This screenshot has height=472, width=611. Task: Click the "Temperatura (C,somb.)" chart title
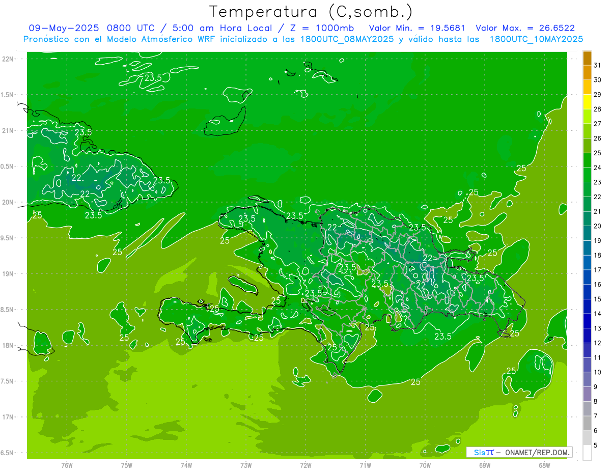[x=311, y=12]
